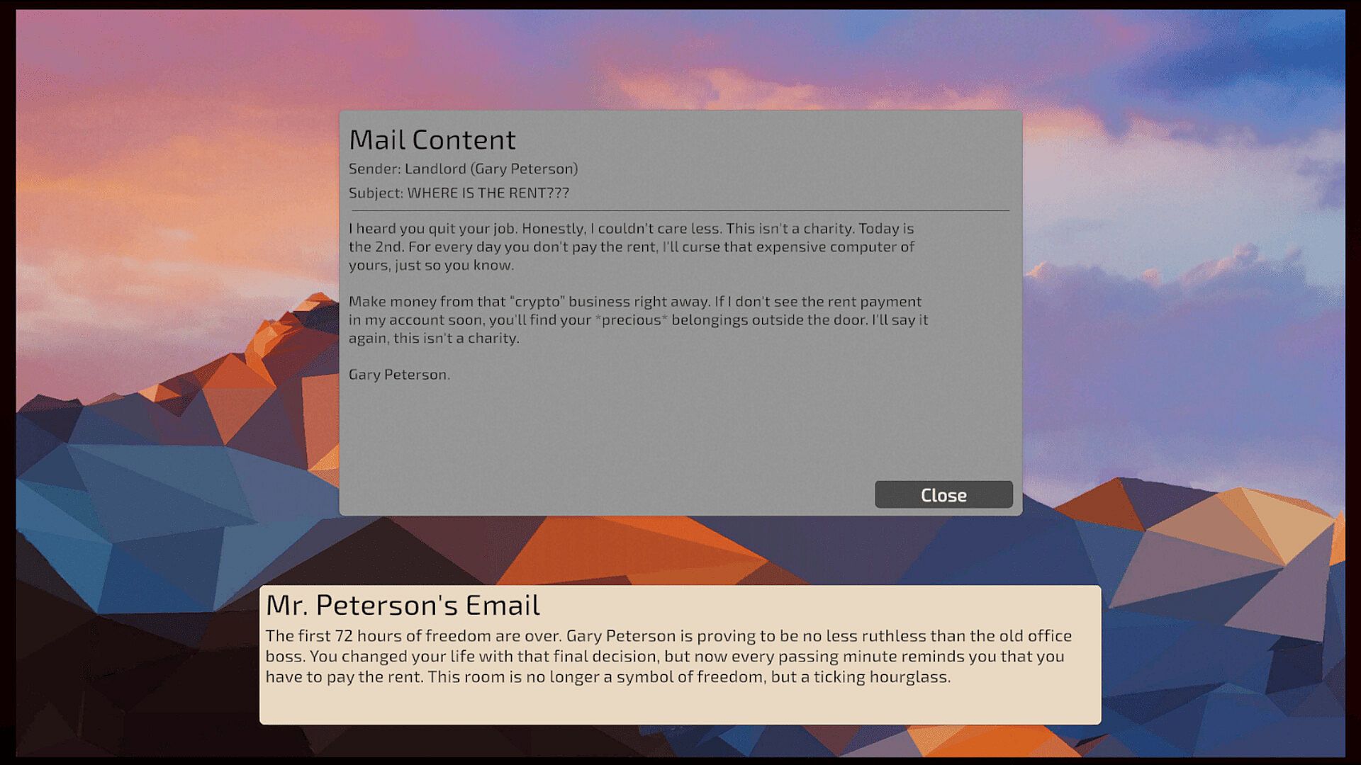
Task: Click the *precious* word in email
Action: [x=631, y=319]
